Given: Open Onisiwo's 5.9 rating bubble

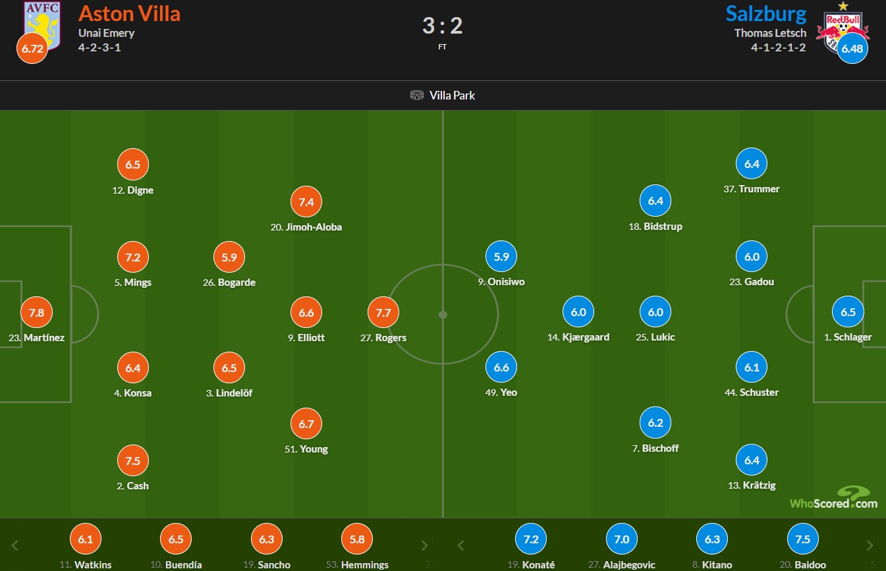Looking at the screenshot, I should pyautogui.click(x=501, y=257).
